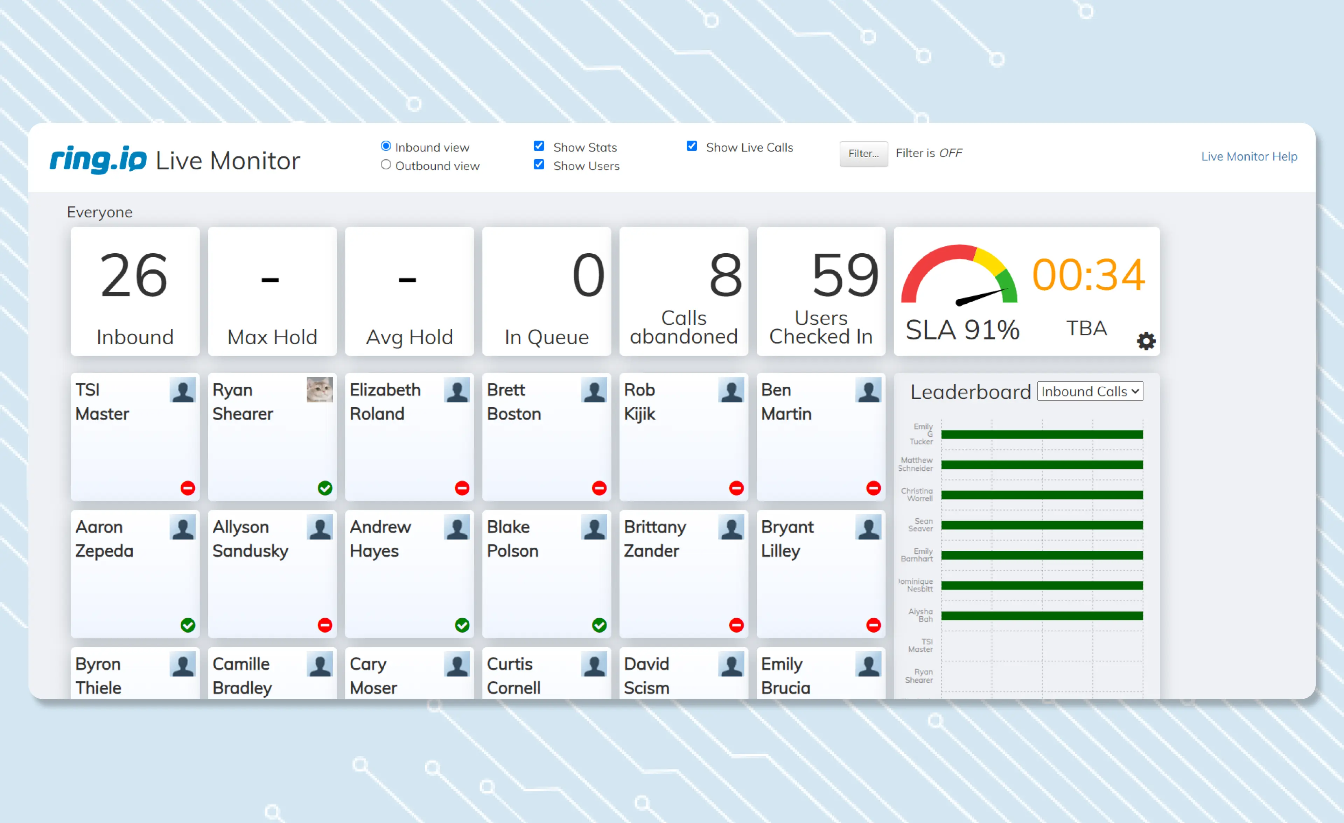Click green status icon on Aaron Zepeda

click(x=188, y=625)
